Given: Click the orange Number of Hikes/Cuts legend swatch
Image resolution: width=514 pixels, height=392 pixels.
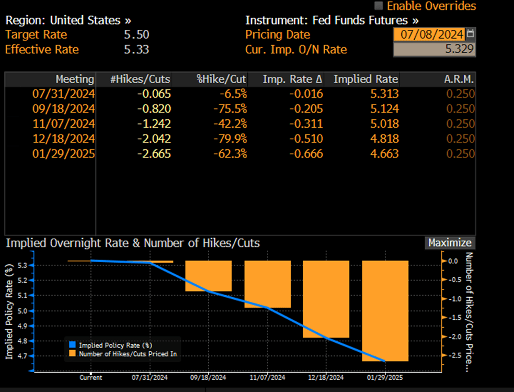Looking at the screenshot, I should [x=73, y=353].
